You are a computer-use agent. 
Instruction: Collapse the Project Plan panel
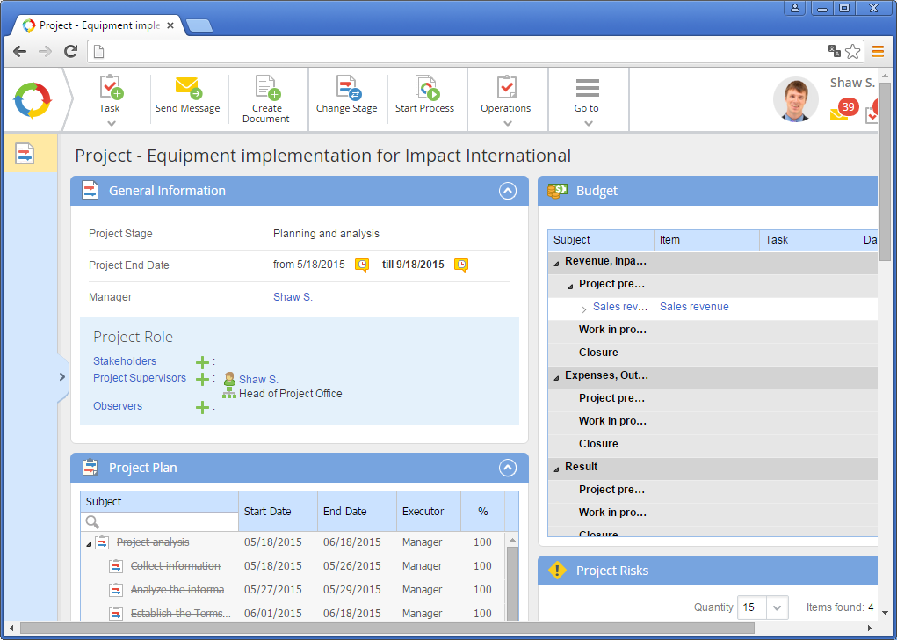pos(508,468)
